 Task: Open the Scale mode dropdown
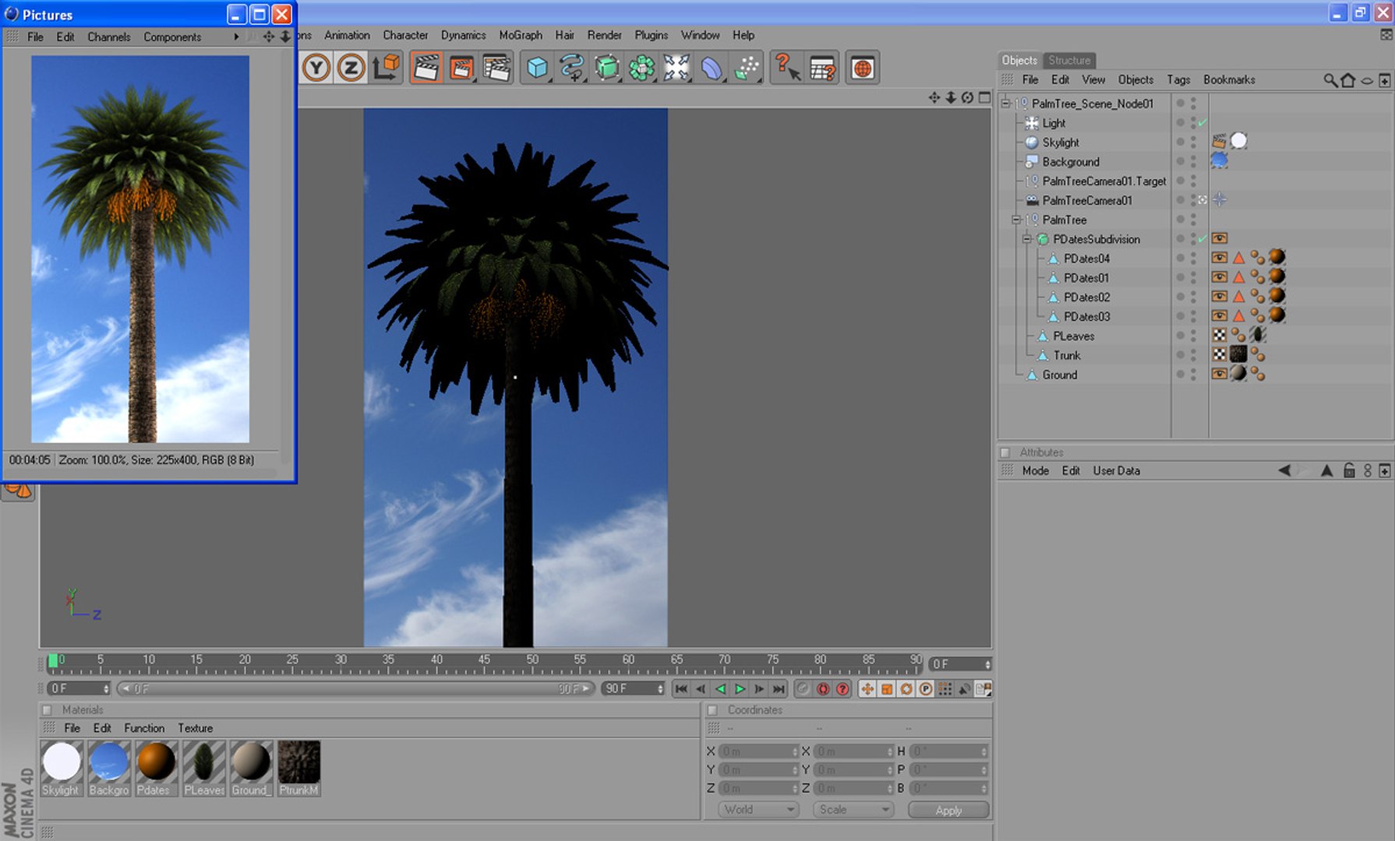click(x=853, y=810)
